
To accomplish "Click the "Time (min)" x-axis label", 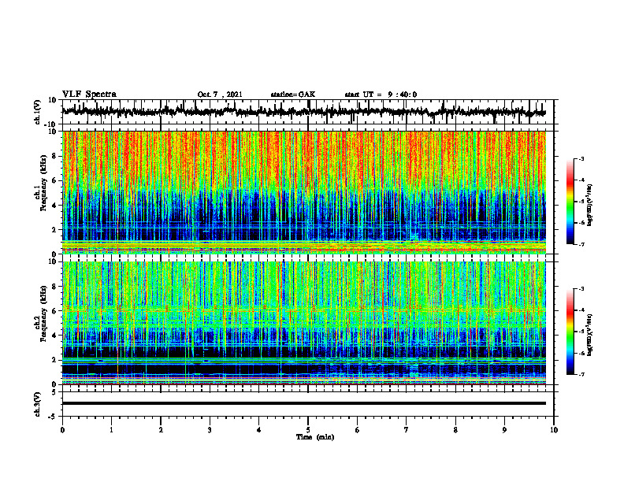I will (315, 437).
